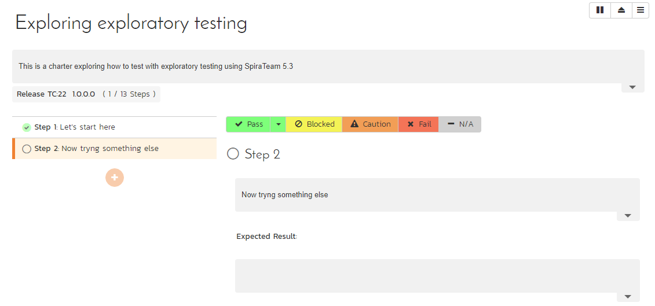Add a new step with plus icon

pyautogui.click(x=115, y=177)
